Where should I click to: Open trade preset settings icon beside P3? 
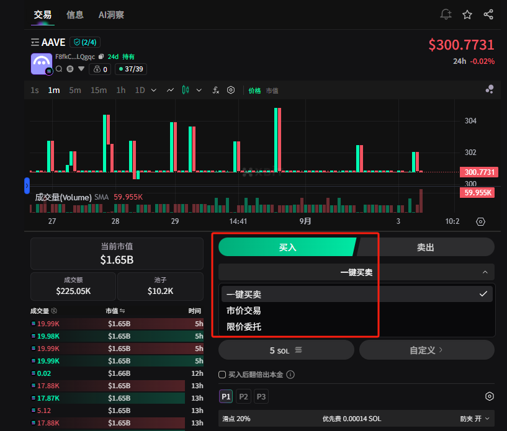coord(489,396)
